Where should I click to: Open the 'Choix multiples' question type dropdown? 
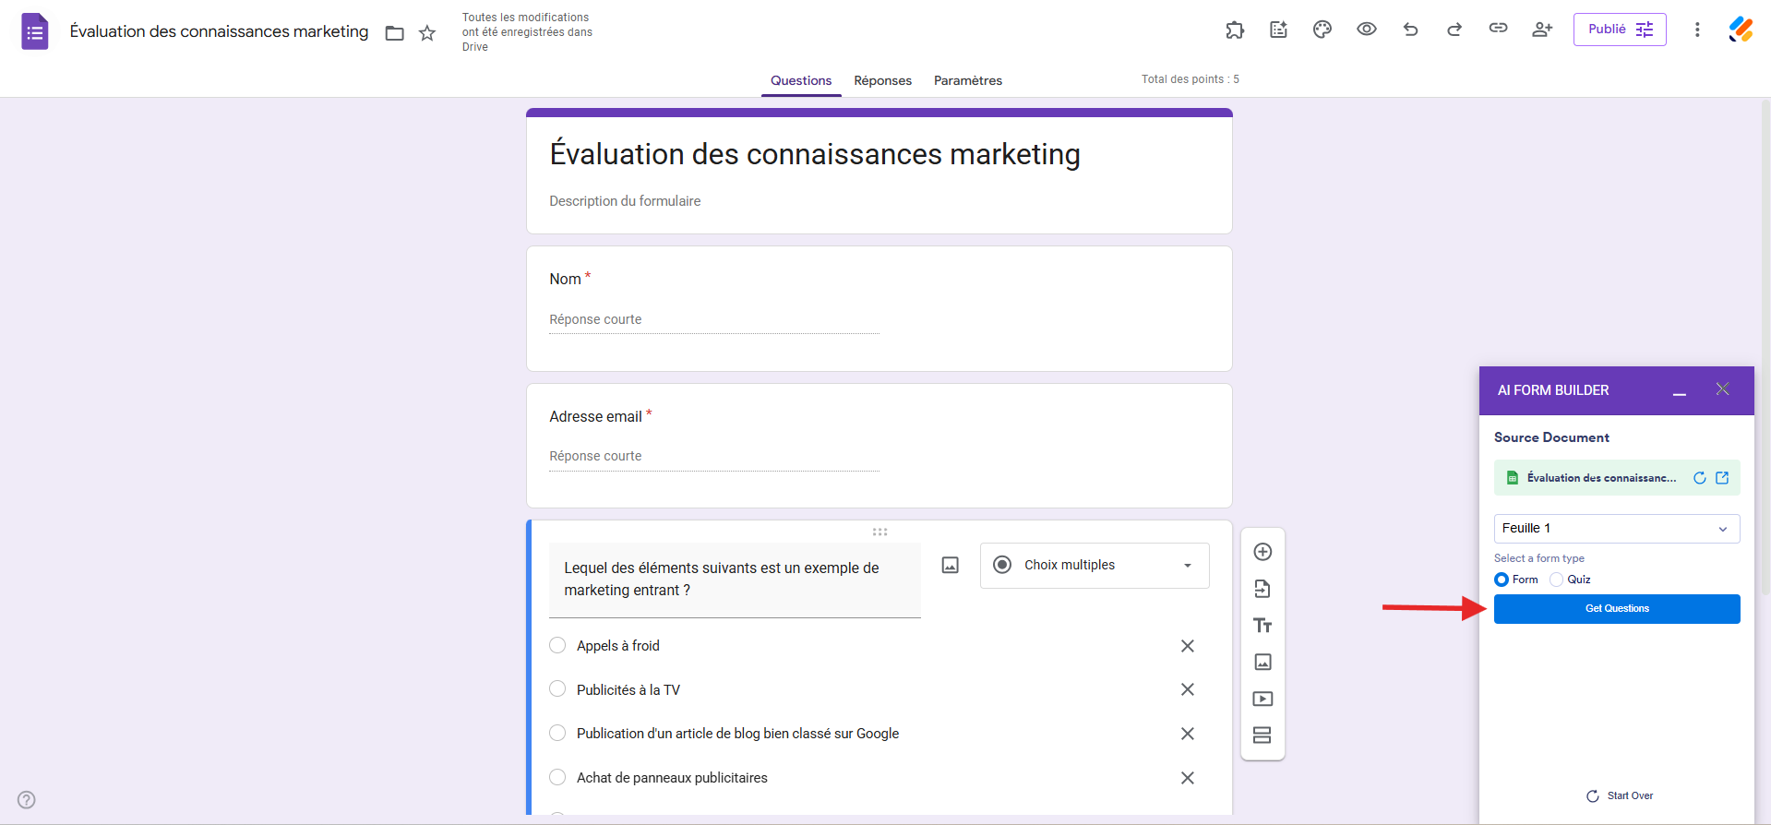tap(1095, 566)
